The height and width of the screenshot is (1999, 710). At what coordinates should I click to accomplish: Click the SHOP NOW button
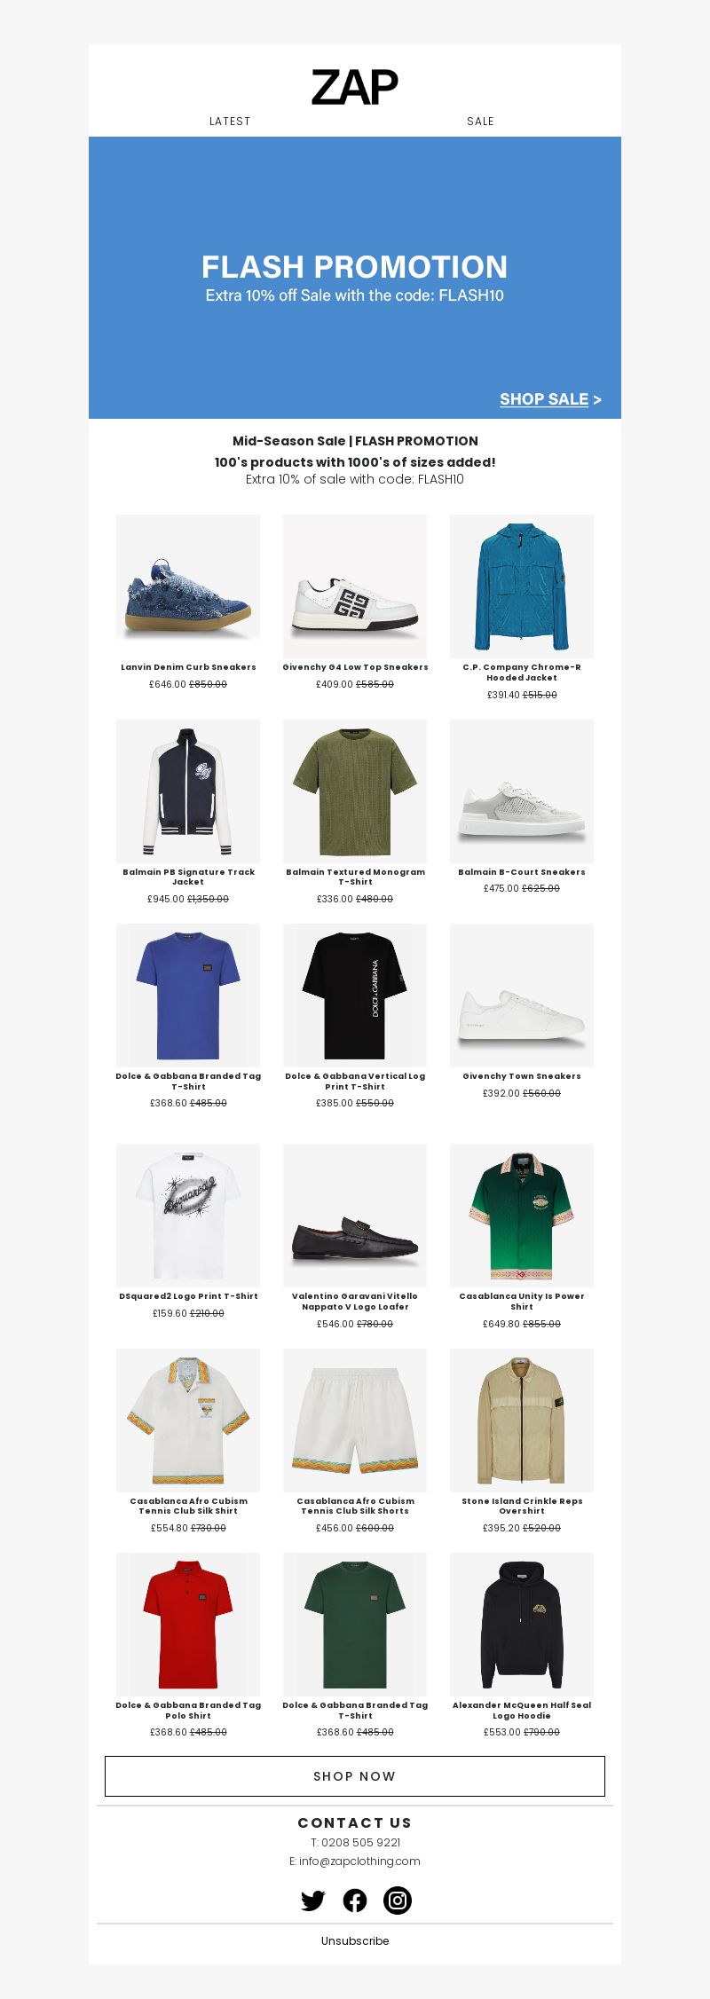tap(355, 1776)
